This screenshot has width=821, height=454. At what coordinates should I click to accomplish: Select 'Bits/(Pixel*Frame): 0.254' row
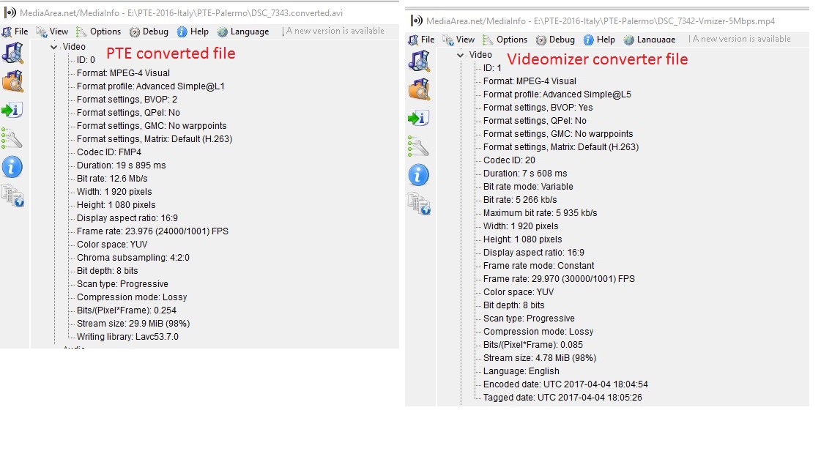pyautogui.click(x=127, y=310)
